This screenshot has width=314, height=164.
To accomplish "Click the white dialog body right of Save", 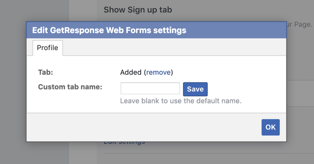I will pos(246,89).
